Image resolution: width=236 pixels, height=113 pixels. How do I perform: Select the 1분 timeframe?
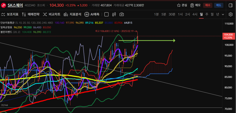[x=156, y=14]
